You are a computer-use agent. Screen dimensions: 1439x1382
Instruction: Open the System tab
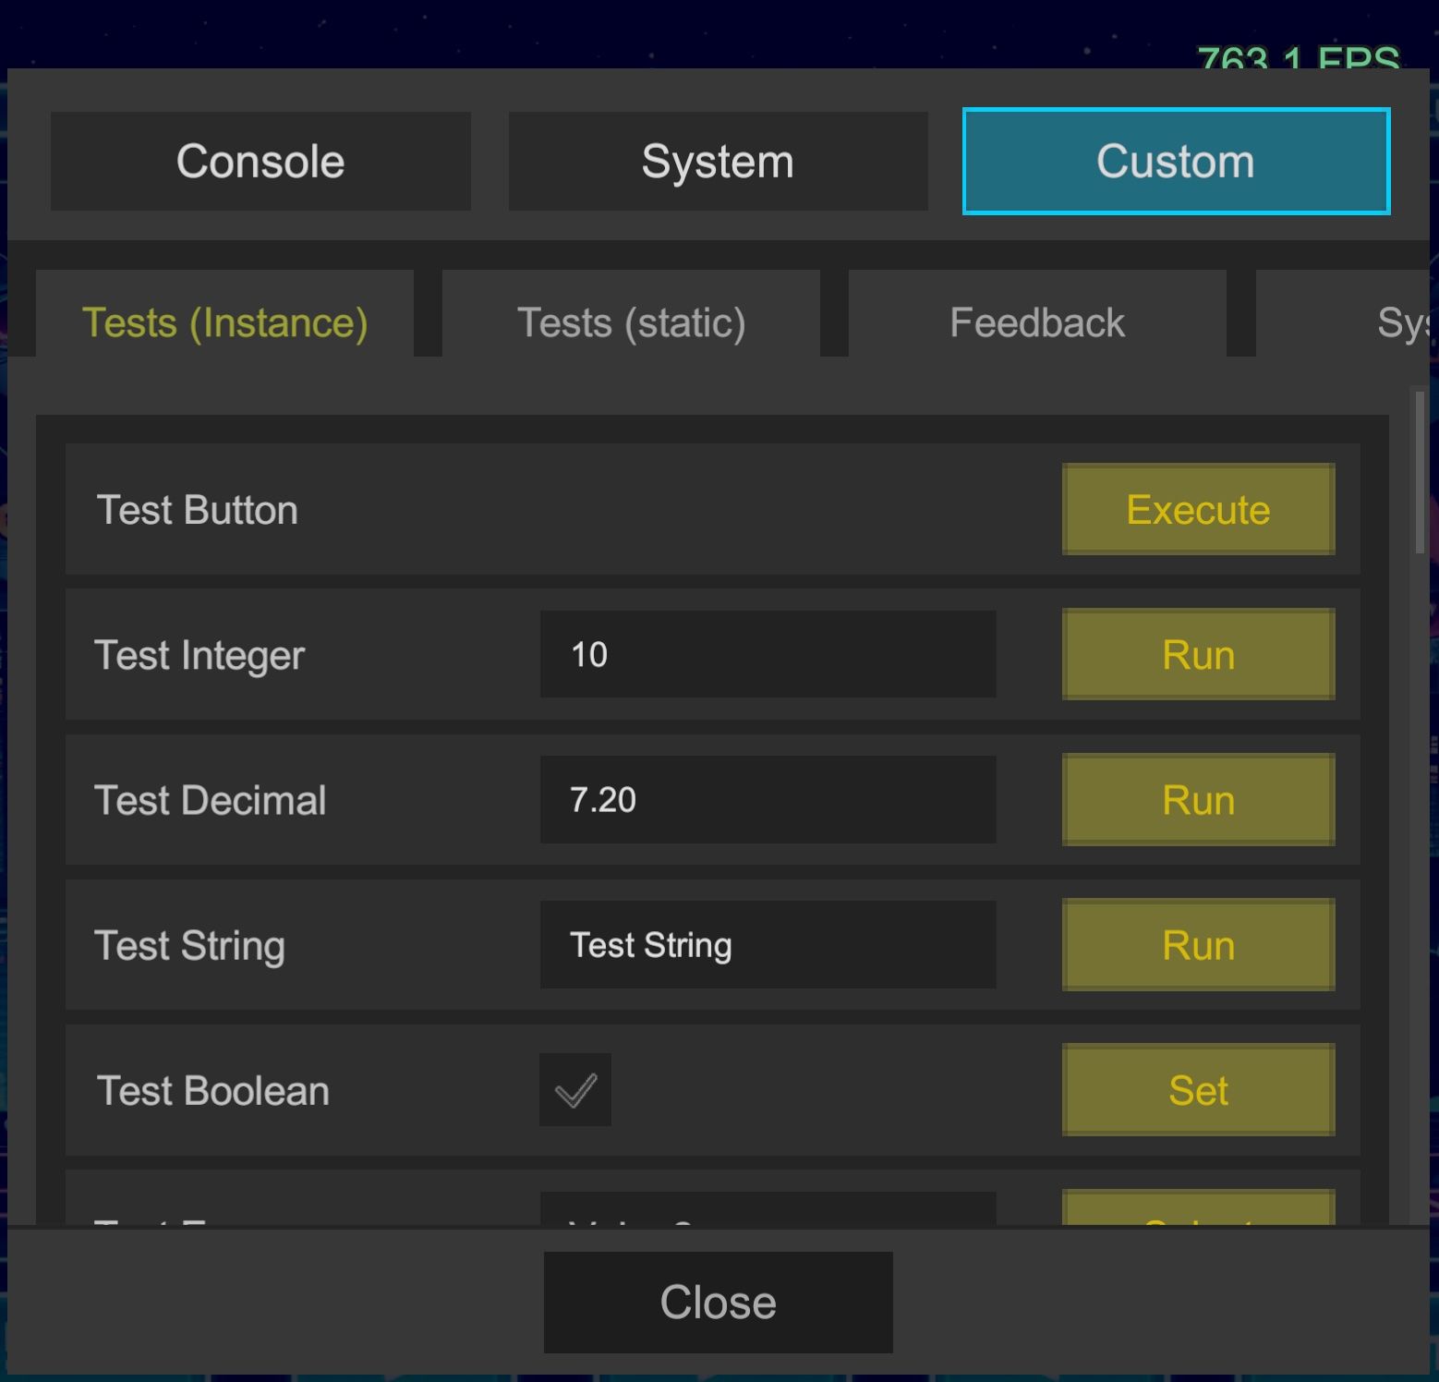point(718,162)
